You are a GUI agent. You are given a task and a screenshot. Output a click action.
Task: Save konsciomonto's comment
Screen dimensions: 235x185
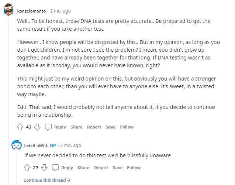(110, 127)
